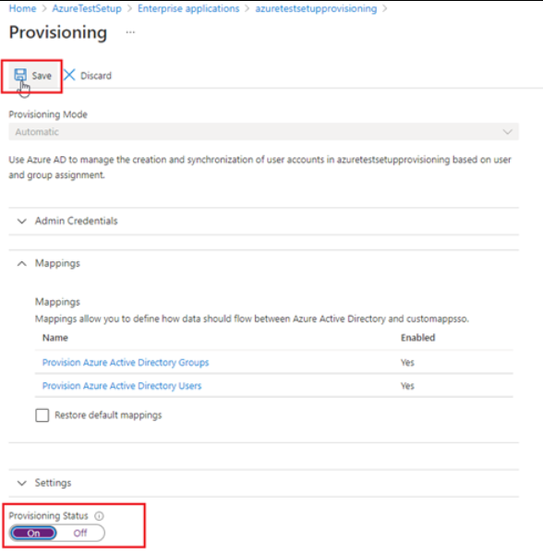Image resolution: width=543 pixels, height=554 pixels.
Task: Open Provision Azure Active Directory Groups mapping
Action: coord(126,363)
